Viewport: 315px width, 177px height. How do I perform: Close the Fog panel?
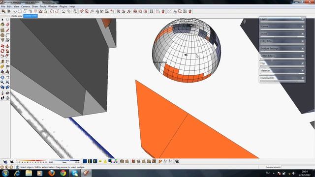303,63
